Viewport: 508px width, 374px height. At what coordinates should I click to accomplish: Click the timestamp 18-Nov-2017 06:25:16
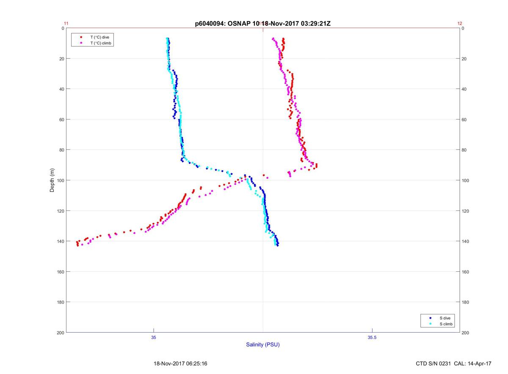pyautogui.click(x=180, y=363)
